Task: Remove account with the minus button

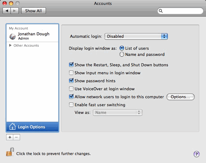Action: 16,137
